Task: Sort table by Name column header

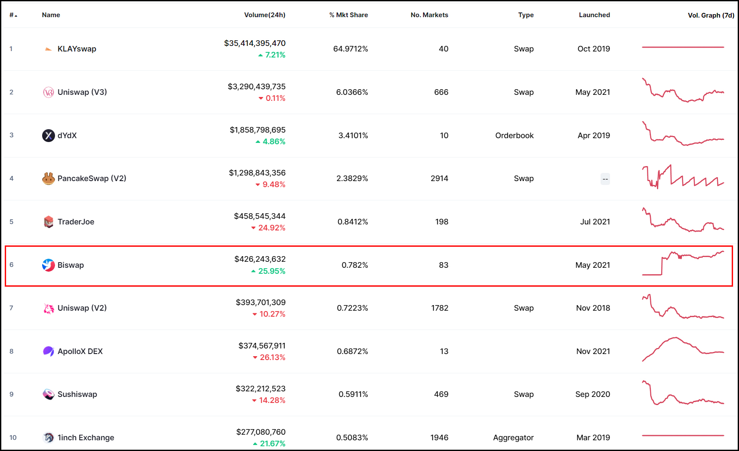Action: [51, 15]
